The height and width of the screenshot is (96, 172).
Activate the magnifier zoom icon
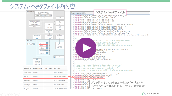click(15, 94)
